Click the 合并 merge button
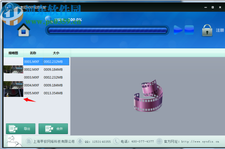Screen dimensions: 225x149 coord(53,129)
